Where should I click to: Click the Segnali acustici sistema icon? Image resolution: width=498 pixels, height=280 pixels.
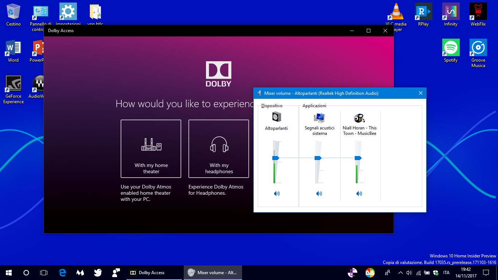[x=319, y=117]
